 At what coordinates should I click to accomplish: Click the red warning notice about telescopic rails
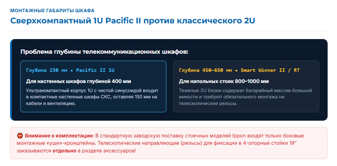click(x=169, y=143)
